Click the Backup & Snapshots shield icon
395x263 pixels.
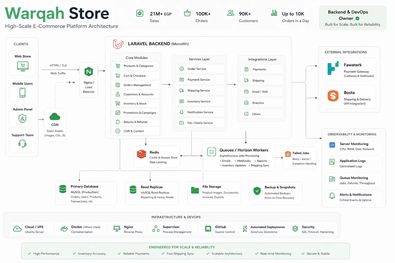point(257,191)
